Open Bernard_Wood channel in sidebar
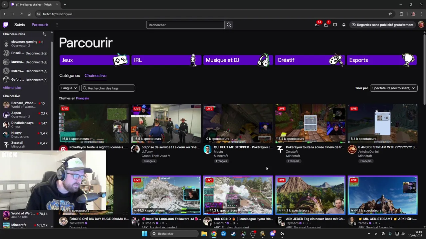Screen dimensions: 426x239 point(25,105)
